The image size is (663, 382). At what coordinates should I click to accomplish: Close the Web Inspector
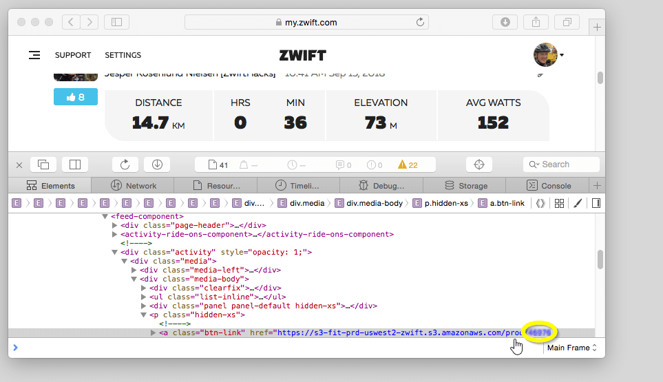pyautogui.click(x=19, y=165)
